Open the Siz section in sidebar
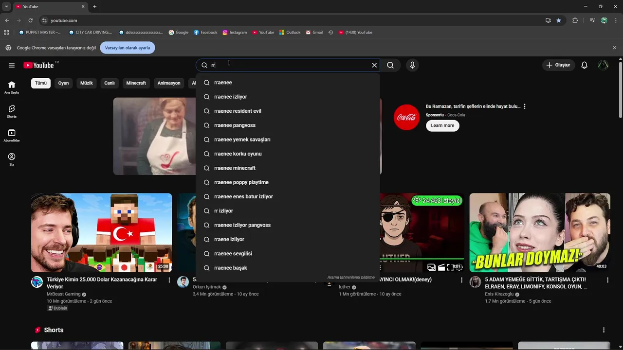 click(12, 159)
